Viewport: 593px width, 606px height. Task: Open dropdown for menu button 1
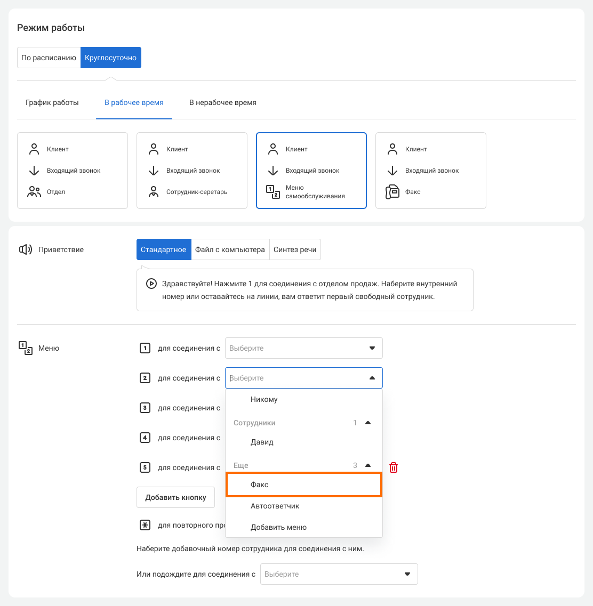point(303,348)
